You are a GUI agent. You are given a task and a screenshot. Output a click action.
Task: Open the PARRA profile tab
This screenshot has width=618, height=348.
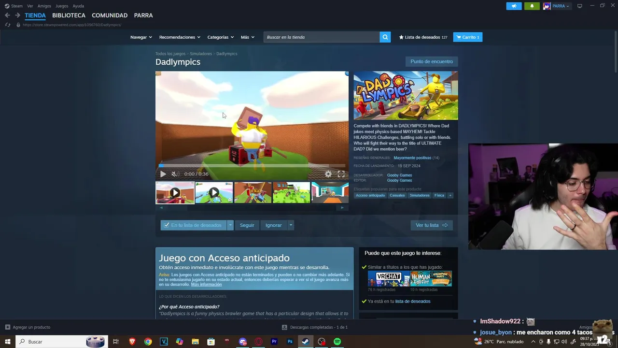click(x=143, y=15)
